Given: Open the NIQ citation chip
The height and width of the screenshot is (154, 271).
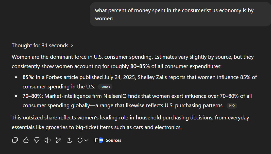Looking at the screenshot, I should (x=232, y=106).
